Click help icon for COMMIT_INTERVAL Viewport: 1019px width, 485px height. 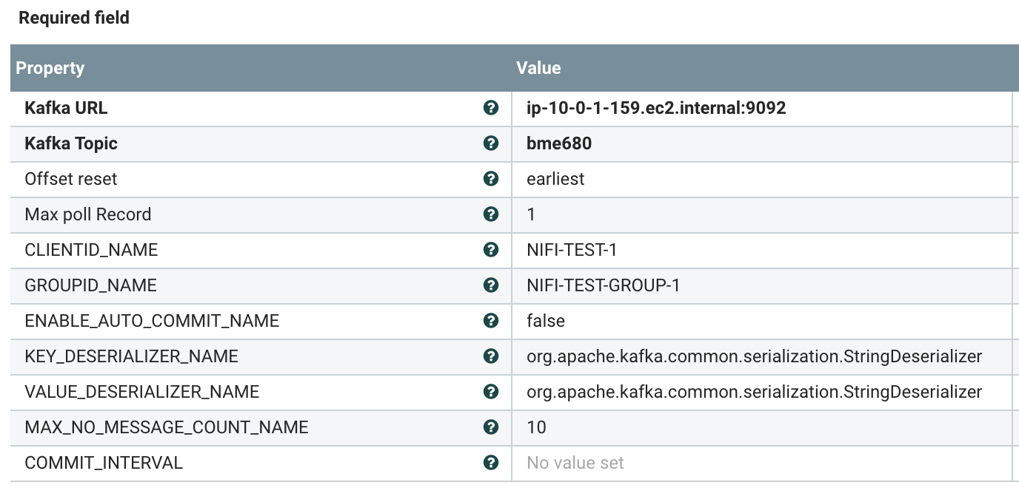[490, 463]
